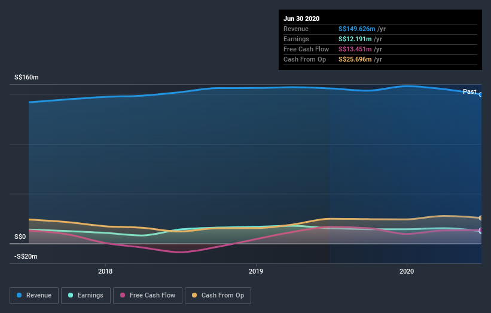The height and width of the screenshot is (313, 491).
Task: Click the 2018 x-axis label
Action: click(x=105, y=271)
